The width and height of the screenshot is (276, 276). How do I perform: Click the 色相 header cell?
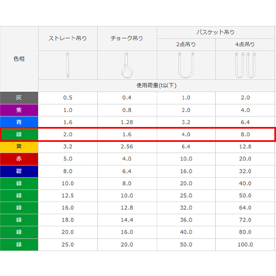click(19, 59)
